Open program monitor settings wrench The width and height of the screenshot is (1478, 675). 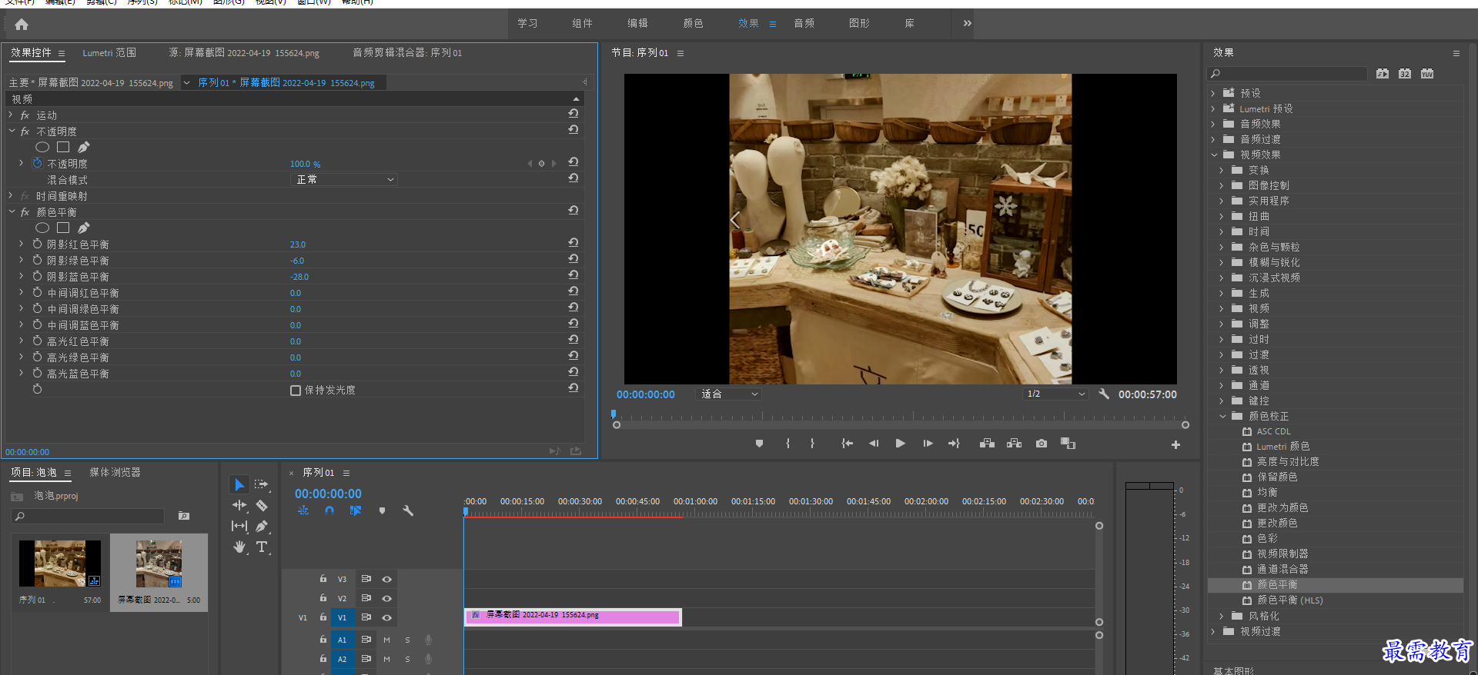[1104, 394]
